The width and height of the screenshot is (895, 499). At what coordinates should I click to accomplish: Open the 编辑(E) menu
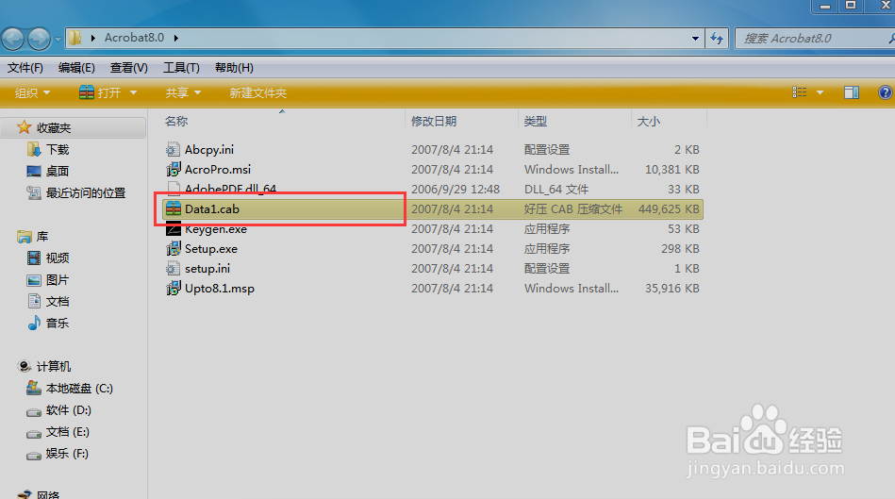[x=76, y=68]
